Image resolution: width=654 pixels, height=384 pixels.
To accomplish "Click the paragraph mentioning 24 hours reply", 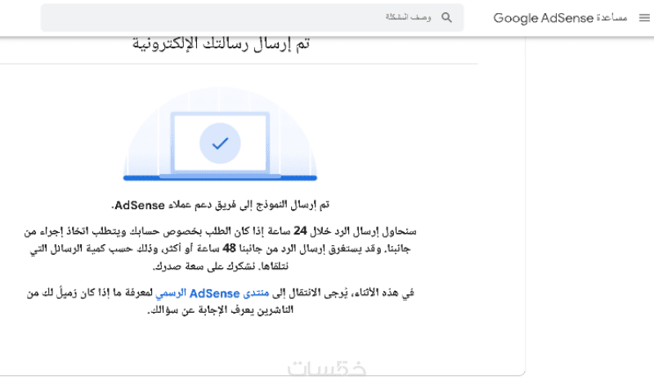I will tap(220, 248).
